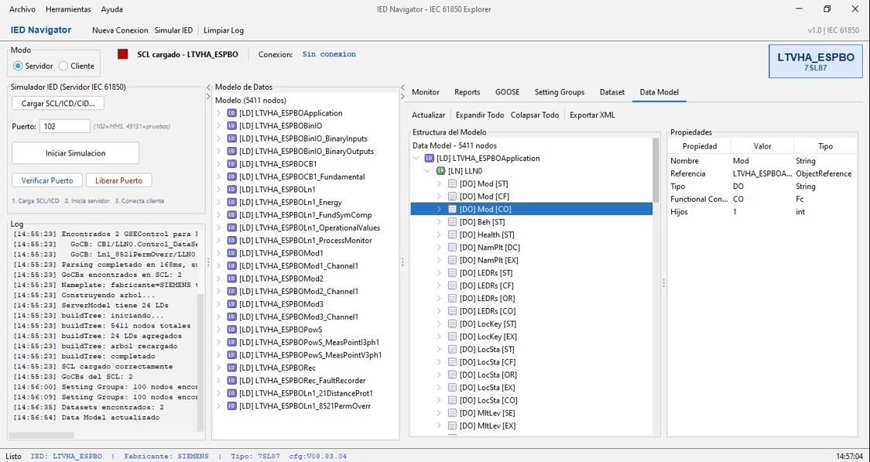The image size is (870, 462).
Task: Click the LD icon of LTVHA_ESPBOMod3_Channel1
Action: 232,317
